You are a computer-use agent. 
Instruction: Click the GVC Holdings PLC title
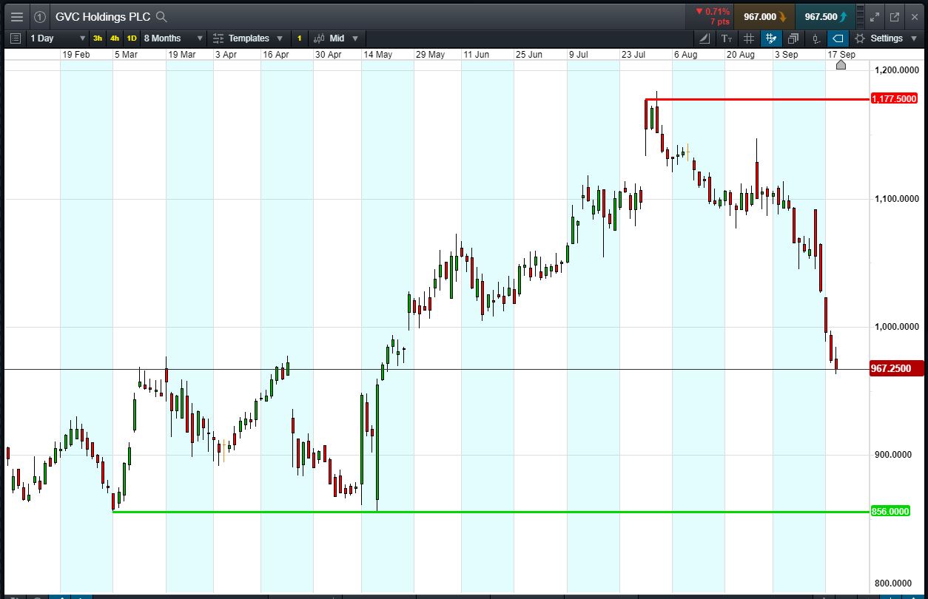[x=103, y=17]
